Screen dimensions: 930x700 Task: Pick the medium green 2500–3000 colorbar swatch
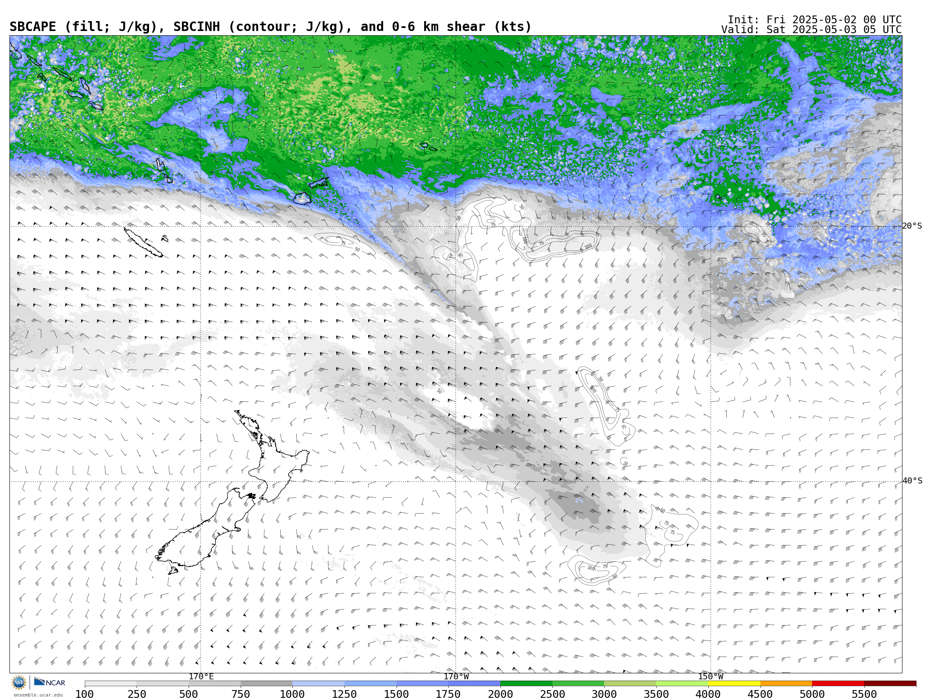click(x=578, y=684)
